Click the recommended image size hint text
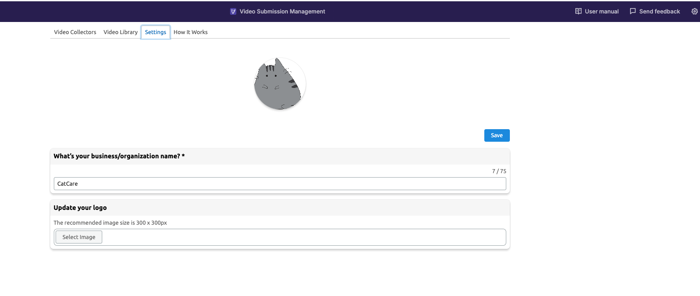This screenshot has width=700, height=296. 110,222
